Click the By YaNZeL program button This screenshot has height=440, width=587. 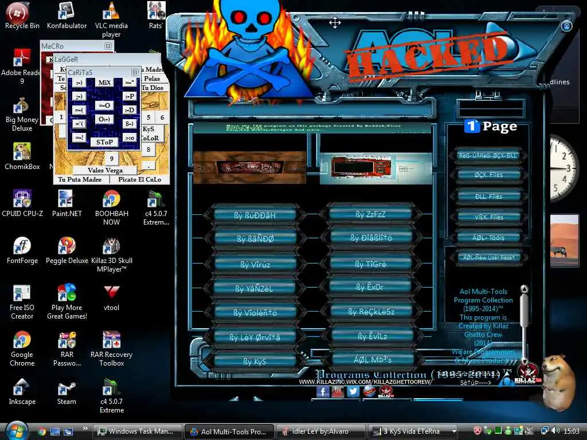pyautogui.click(x=255, y=289)
